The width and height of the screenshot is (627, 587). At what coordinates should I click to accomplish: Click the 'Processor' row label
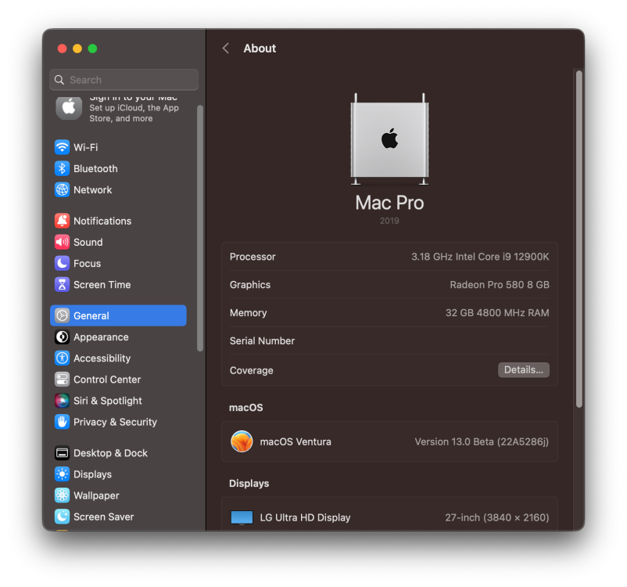click(x=253, y=257)
